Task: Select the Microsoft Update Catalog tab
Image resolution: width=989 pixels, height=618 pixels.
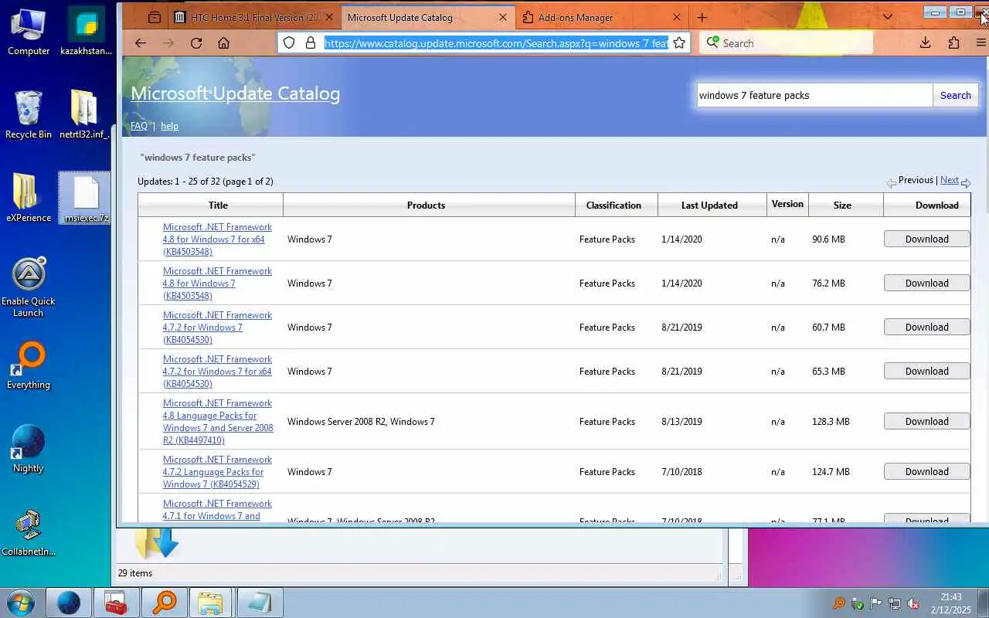Action: [427, 17]
